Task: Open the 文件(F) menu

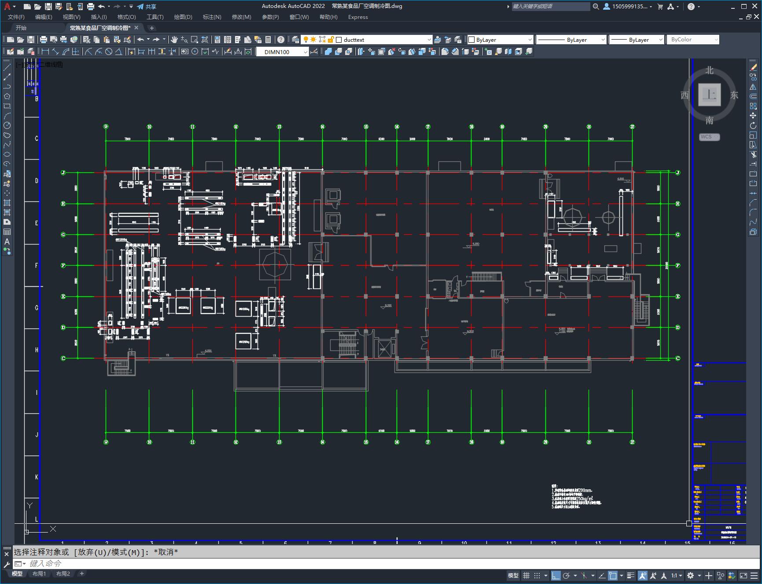Action: click(x=16, y=17)
